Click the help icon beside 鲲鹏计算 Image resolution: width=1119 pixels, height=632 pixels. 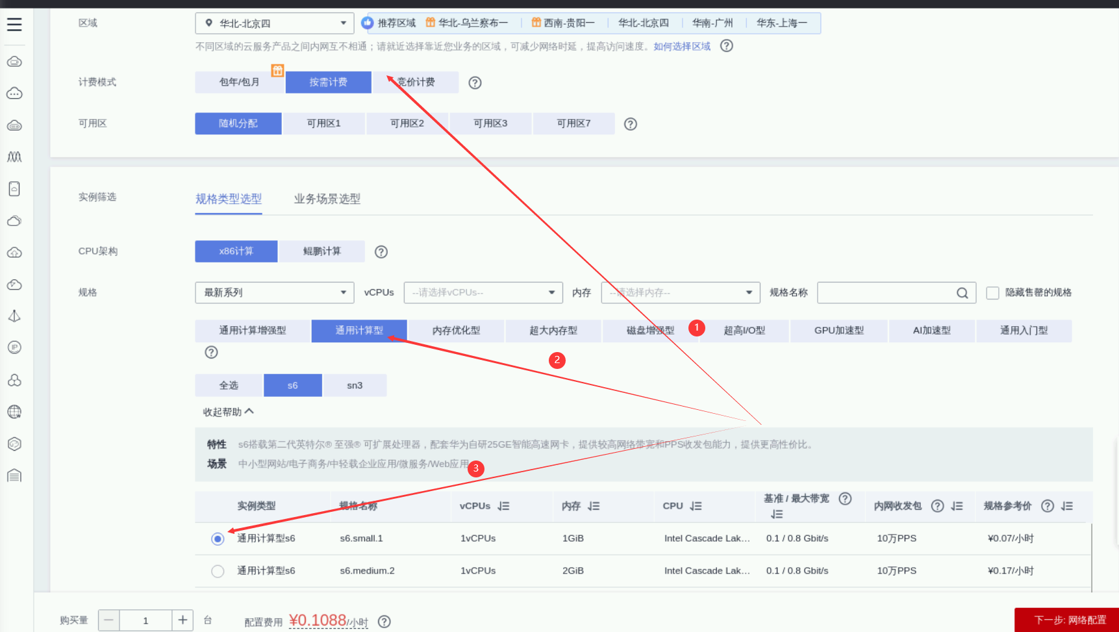coord(381,252)
